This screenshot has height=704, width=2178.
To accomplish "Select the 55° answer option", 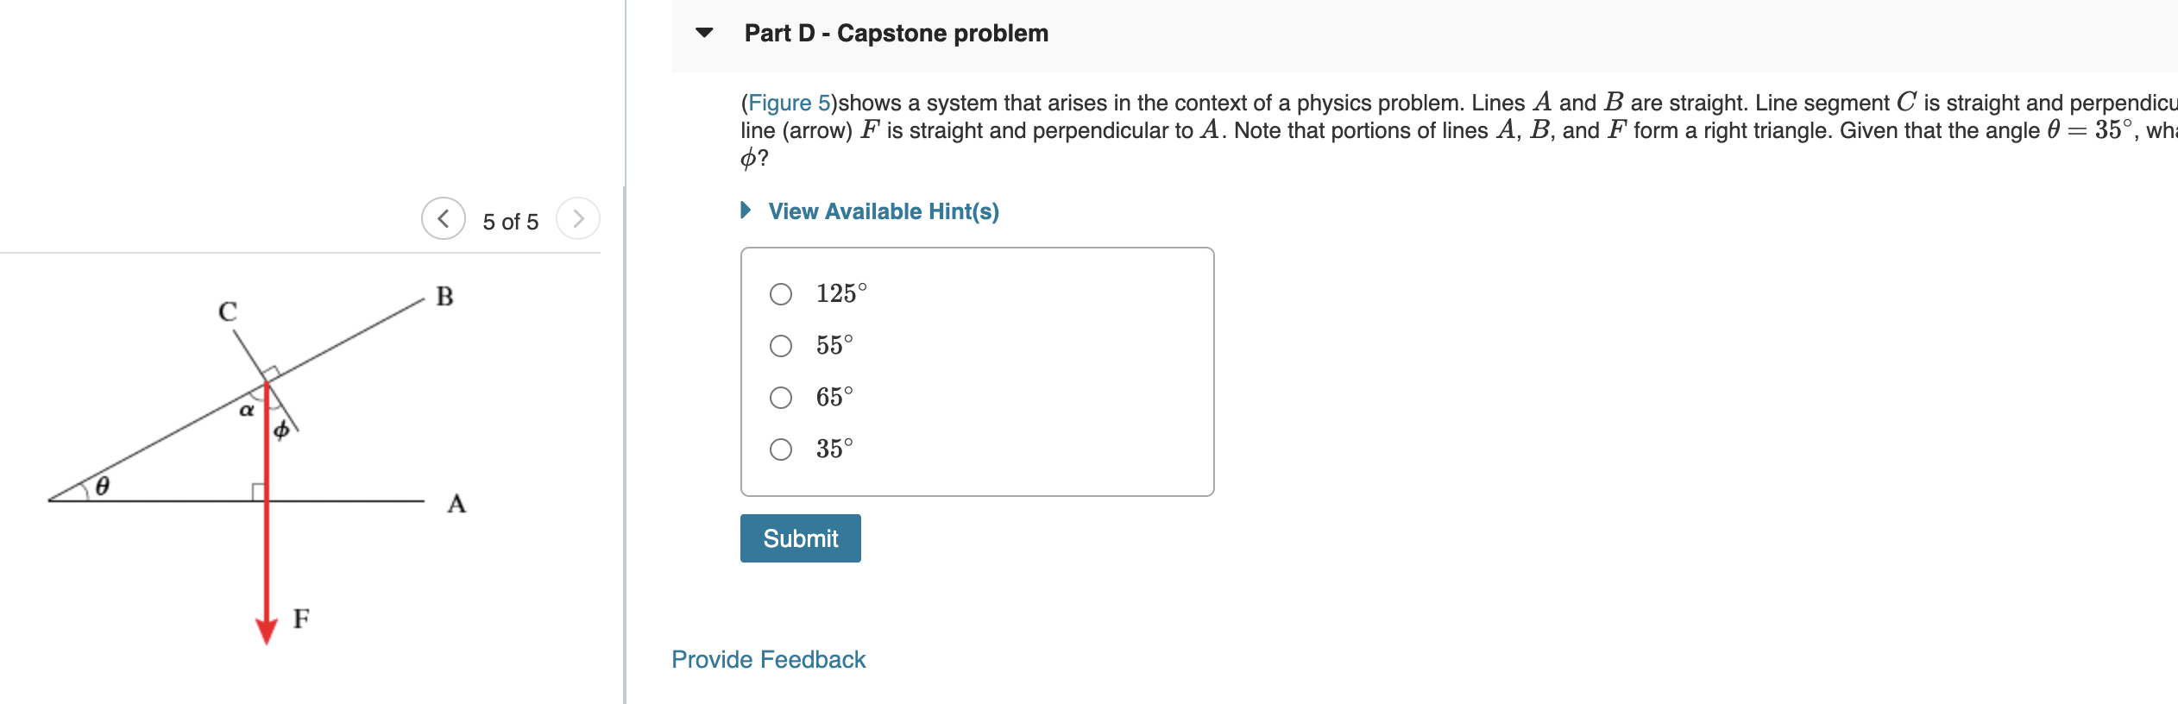I will click(779, 344).
